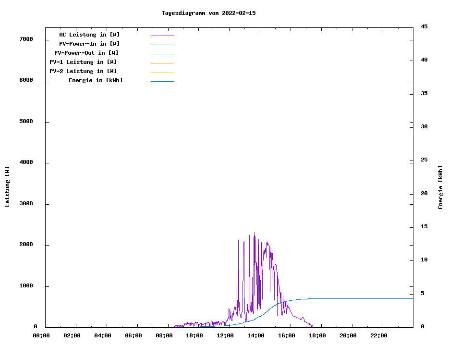The image size is (461, 346).
Task: Select the 'AC Leistung in [W]' legend label
Action: coord(89,35)
